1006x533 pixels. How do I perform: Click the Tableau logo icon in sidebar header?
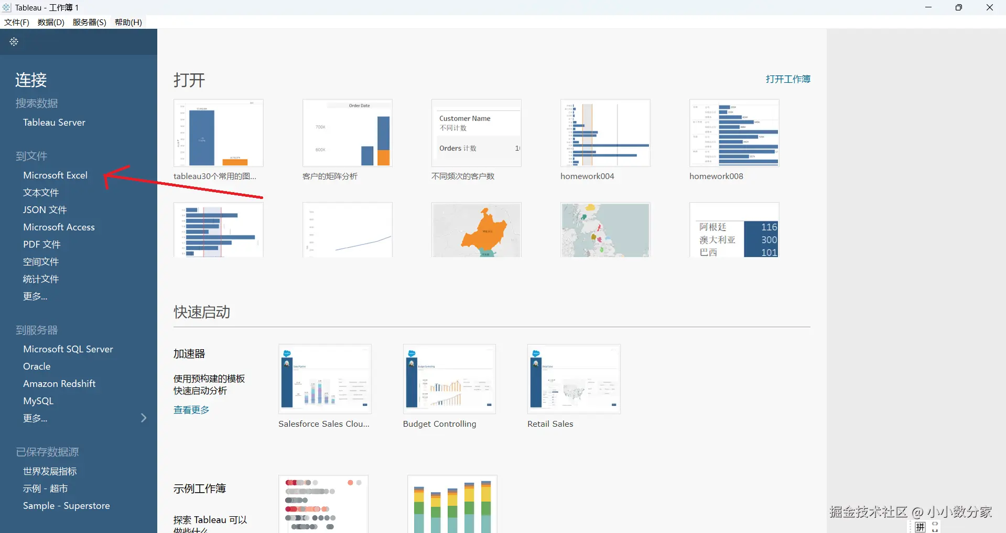[14, 42]
